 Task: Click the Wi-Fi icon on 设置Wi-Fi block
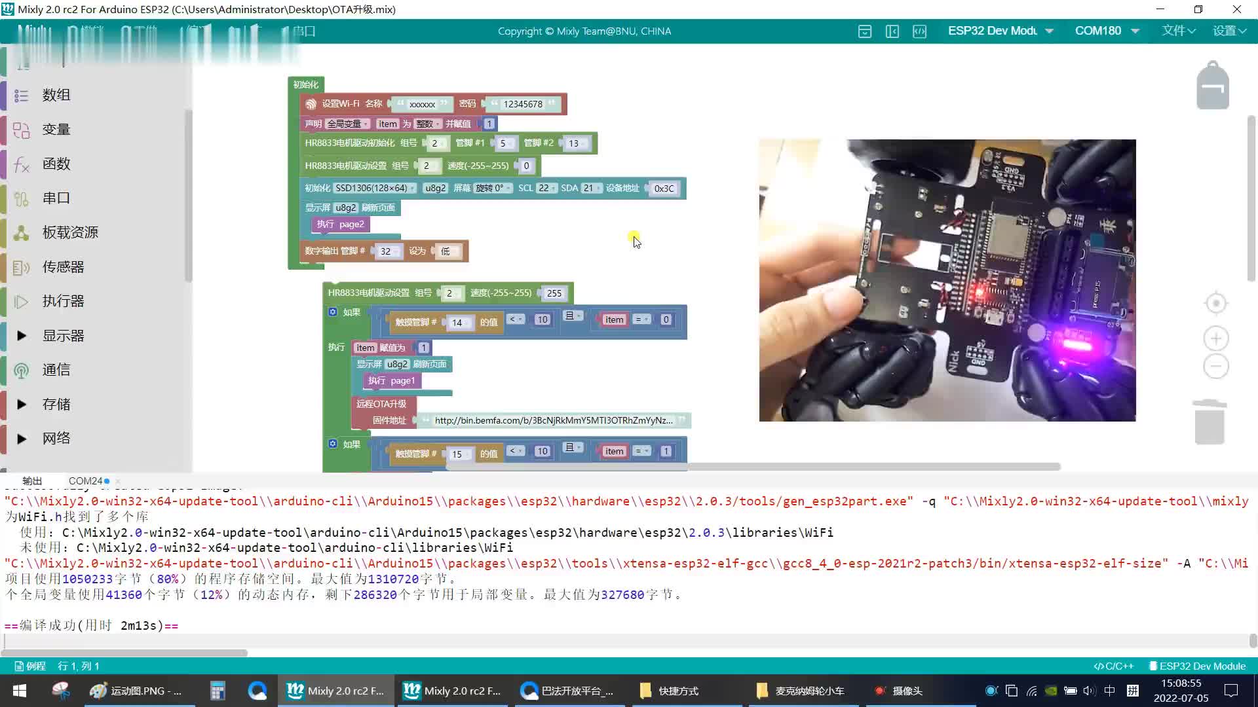click(x=311, y=104)
